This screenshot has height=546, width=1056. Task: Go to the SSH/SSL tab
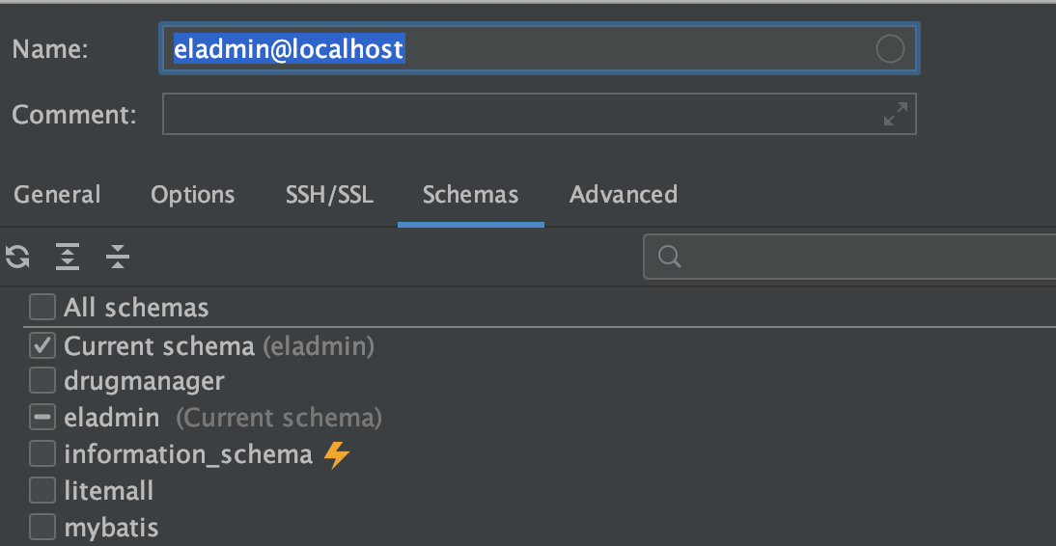click(x=329, y=195)
